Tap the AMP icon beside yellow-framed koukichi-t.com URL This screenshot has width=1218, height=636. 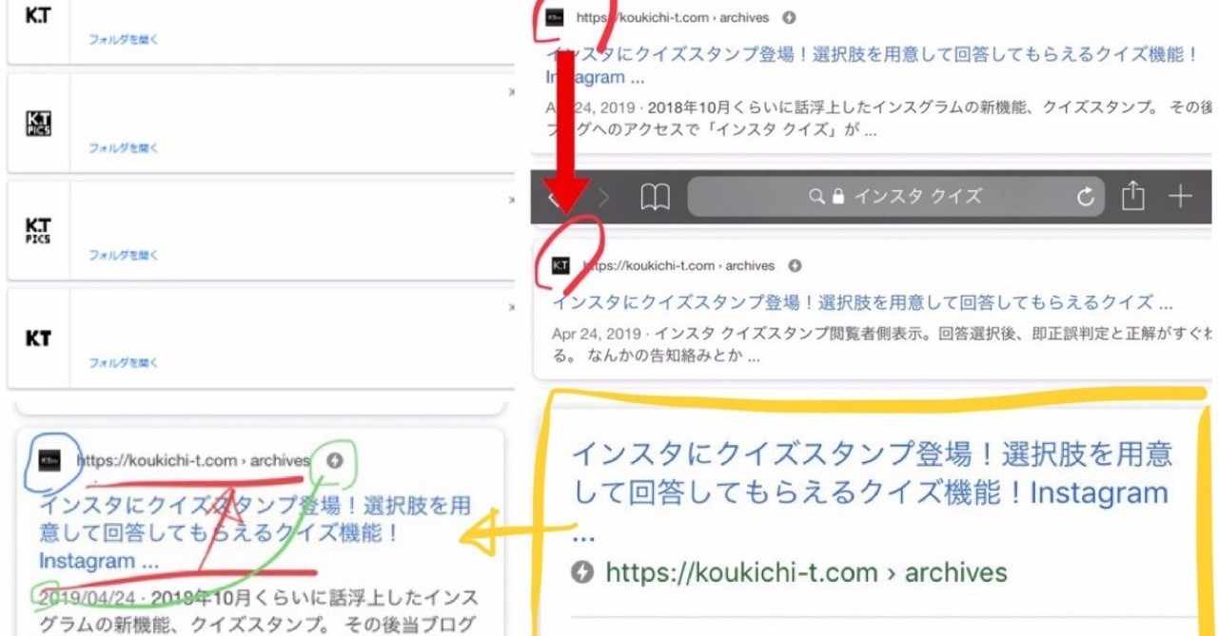(582, 572)
